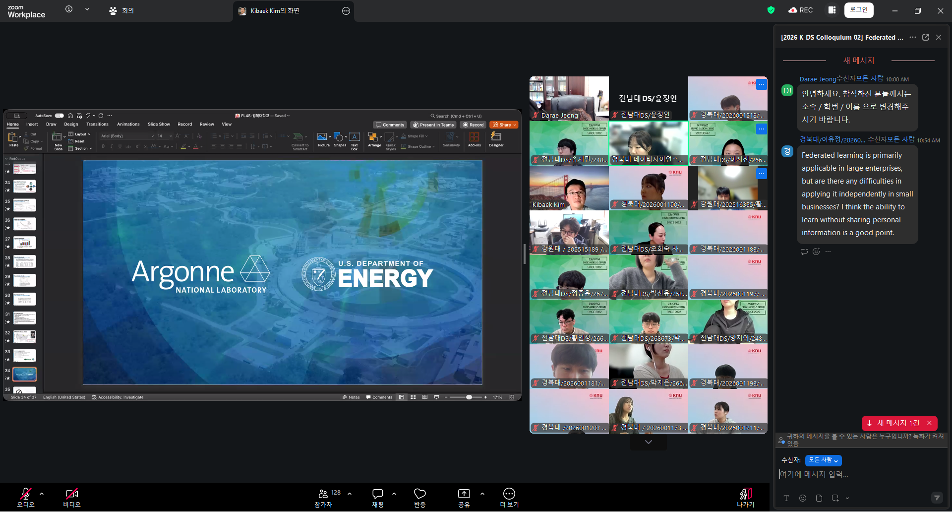Turn on the video (비디오) camera
This screenshot has height=512, width=952.
click(71, 494)
